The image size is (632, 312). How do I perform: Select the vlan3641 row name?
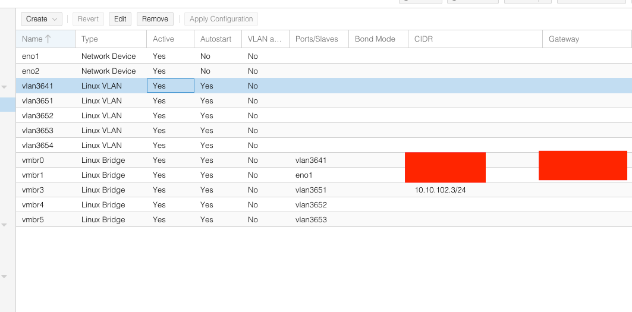tap(37, 86)
